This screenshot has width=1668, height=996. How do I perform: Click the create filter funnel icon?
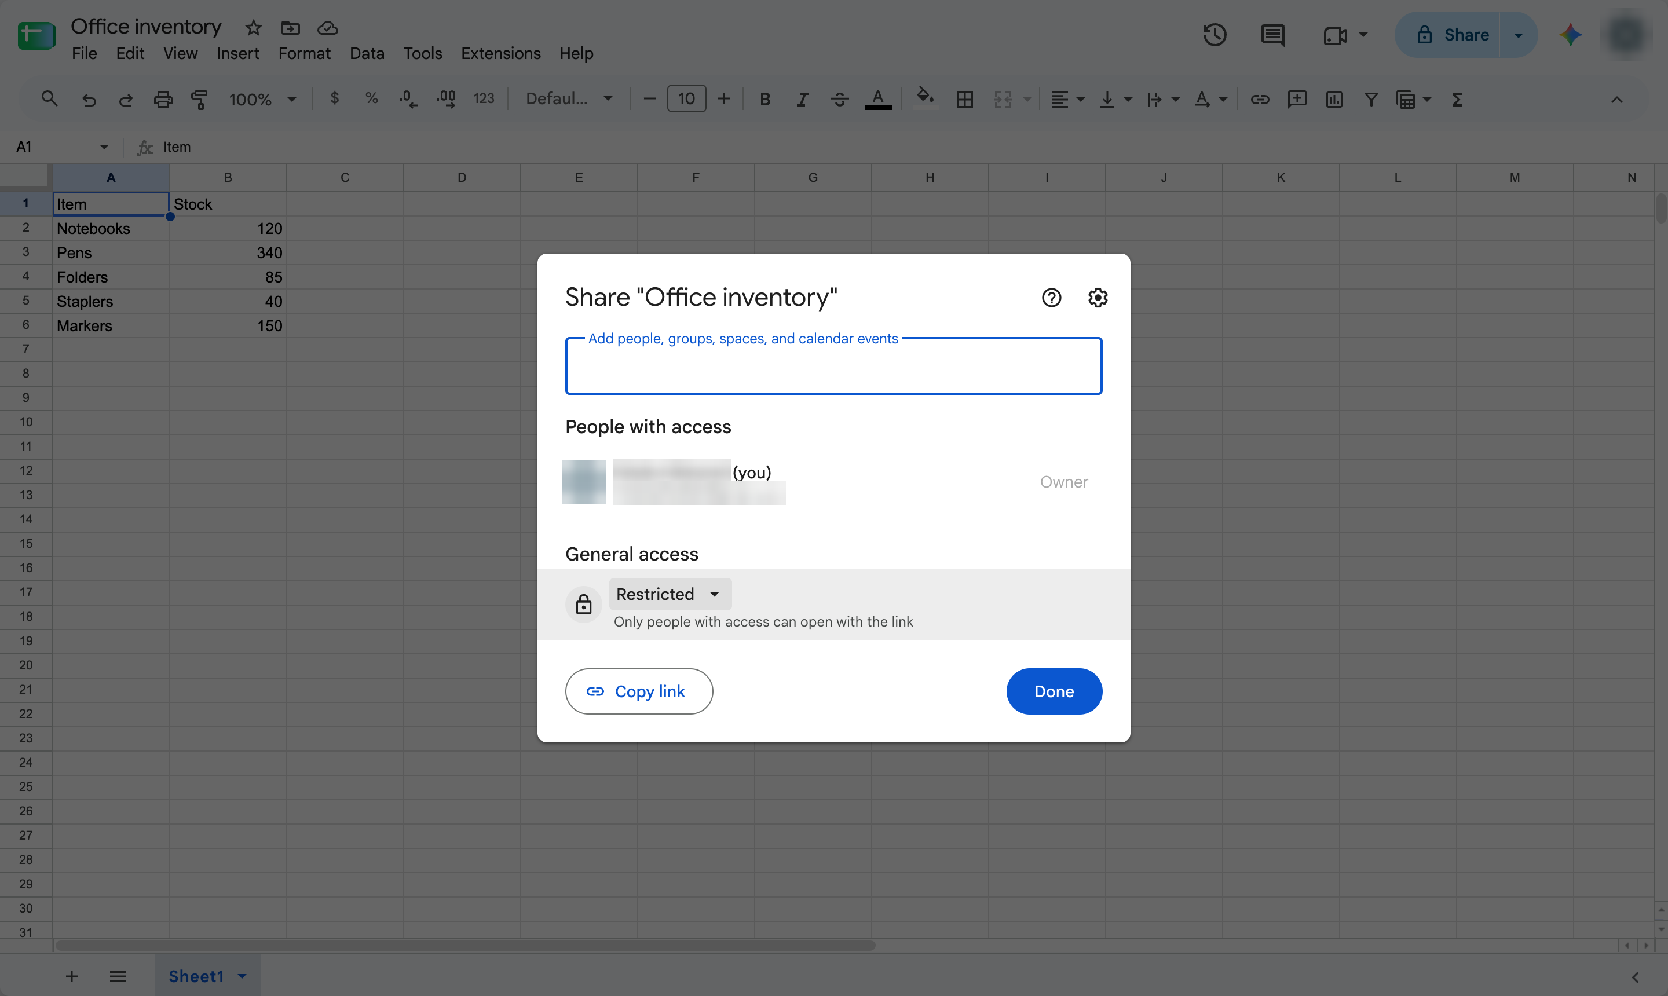click(1371, 100)
